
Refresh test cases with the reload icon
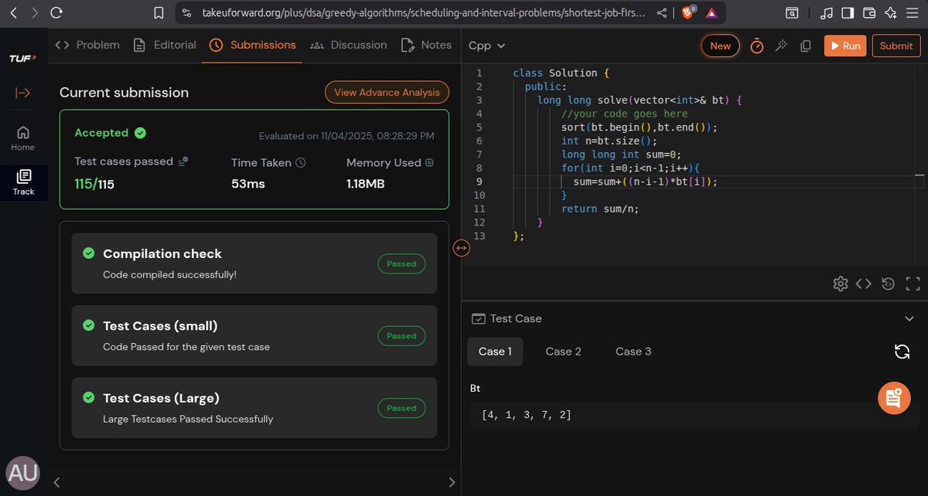coord(902,352)
